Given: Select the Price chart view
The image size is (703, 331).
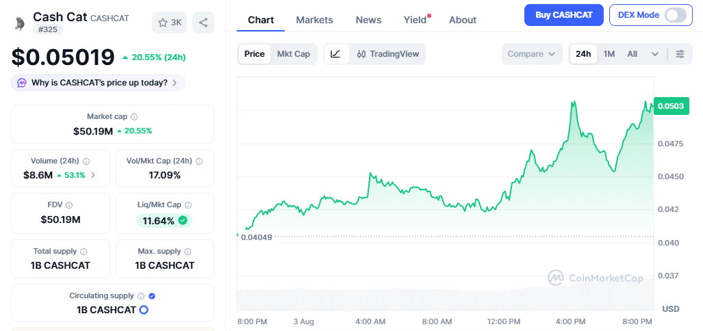Looking at the screenshot, I should click(x=254, y=54).
